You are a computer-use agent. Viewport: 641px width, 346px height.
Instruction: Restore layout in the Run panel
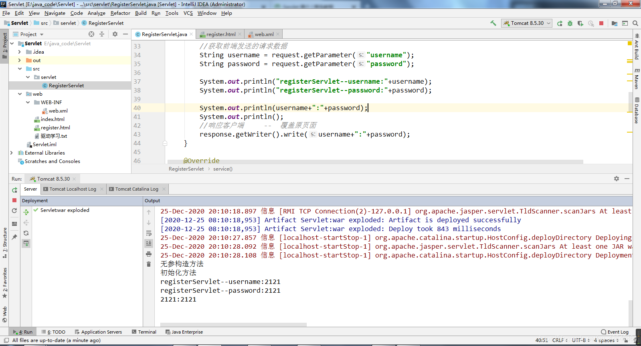pyautogui.click(x=14, y=224)
